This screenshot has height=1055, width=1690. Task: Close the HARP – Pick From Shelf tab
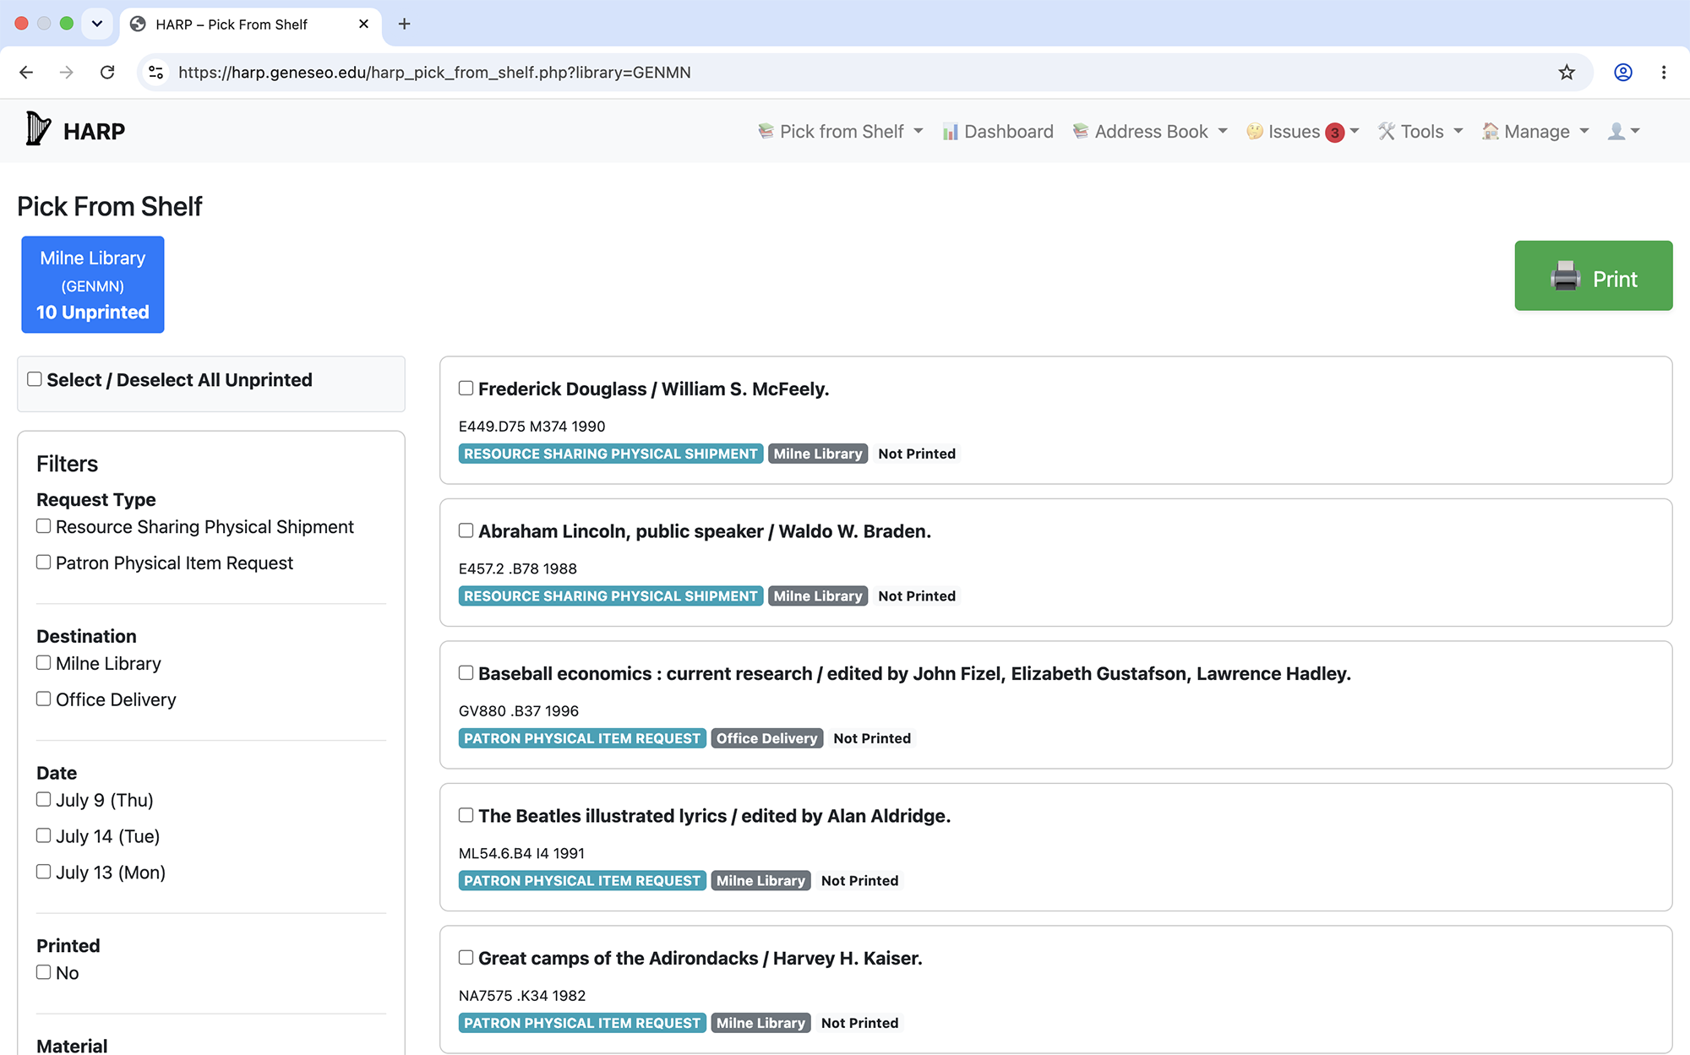(x=364, y=24)
